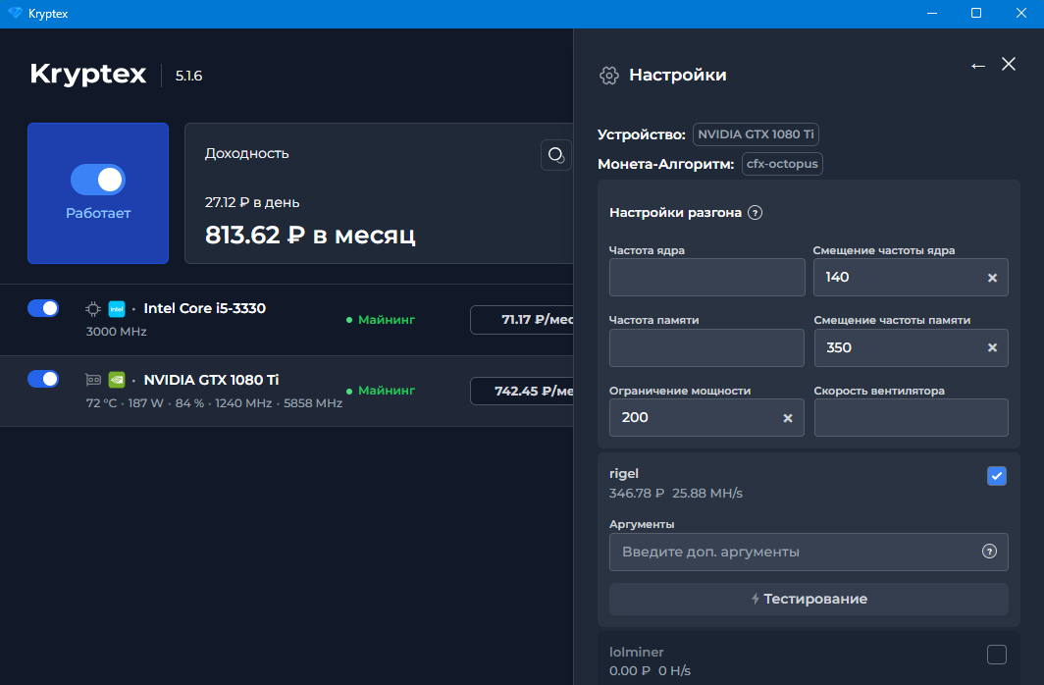Close the settings panel with X icon
The height and width of the screenshot is (685, 1044).
point(1009,64)
